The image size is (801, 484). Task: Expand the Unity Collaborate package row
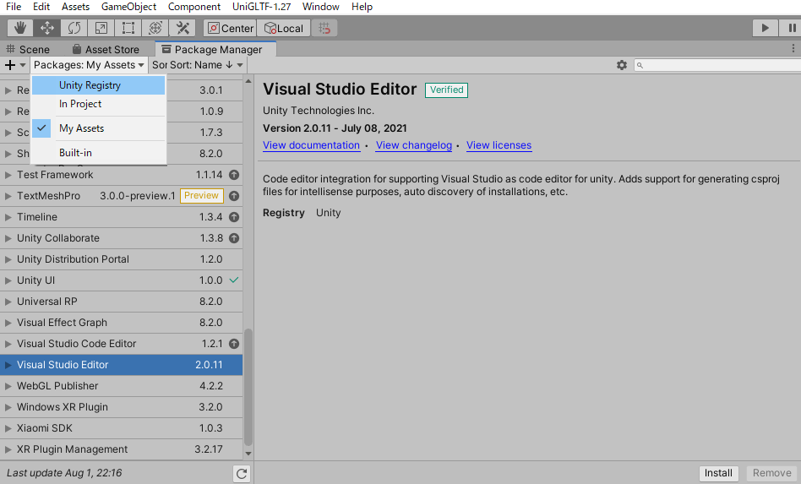(x=8, y=238)
